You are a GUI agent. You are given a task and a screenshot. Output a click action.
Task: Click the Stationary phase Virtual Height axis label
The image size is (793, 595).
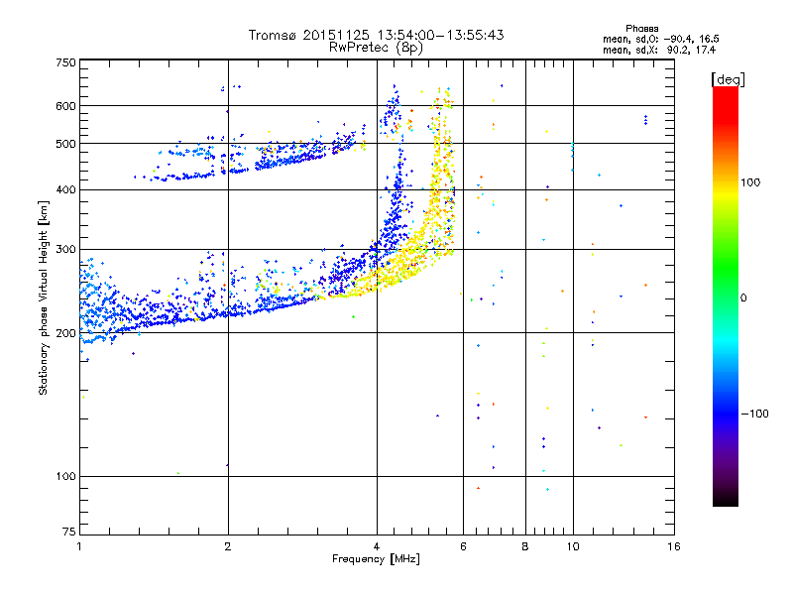[44, 297]
